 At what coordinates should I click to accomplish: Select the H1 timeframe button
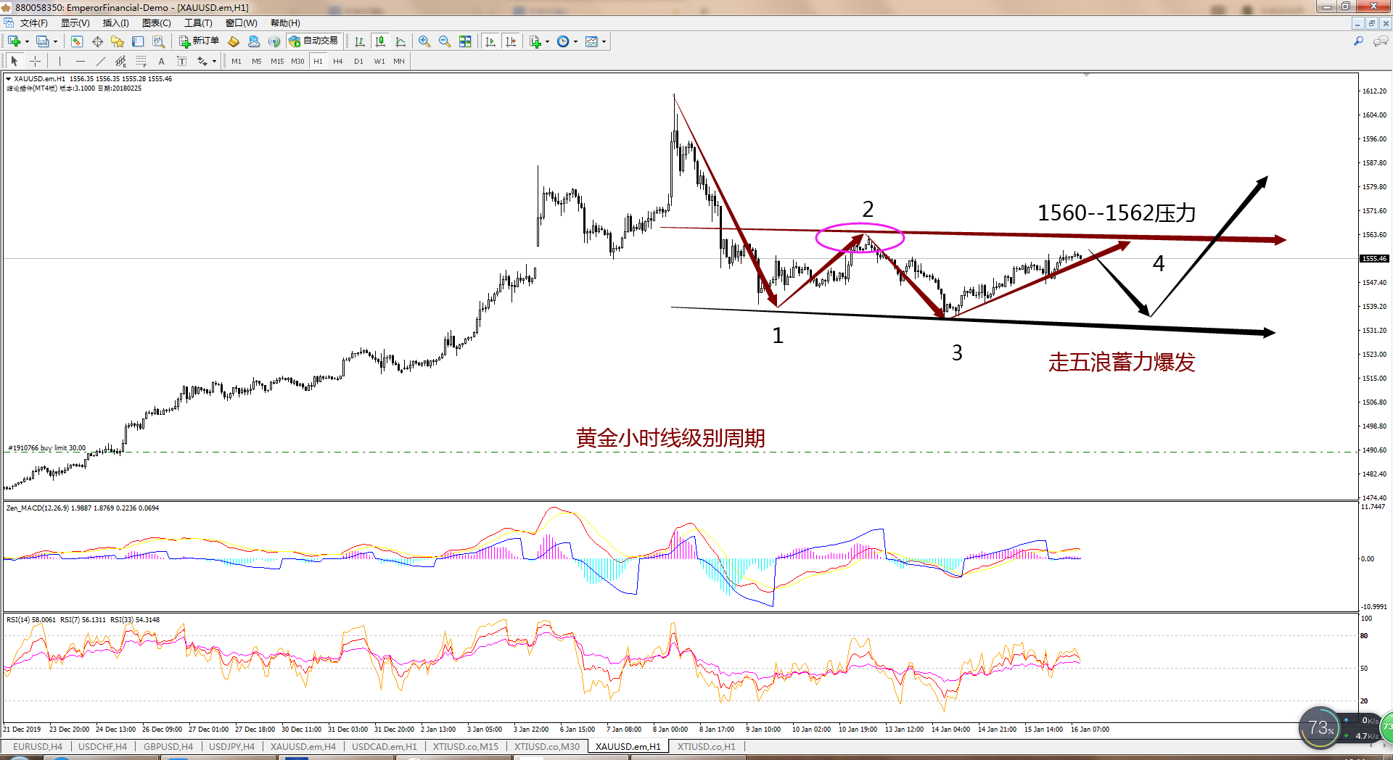[x=318, y=61]
